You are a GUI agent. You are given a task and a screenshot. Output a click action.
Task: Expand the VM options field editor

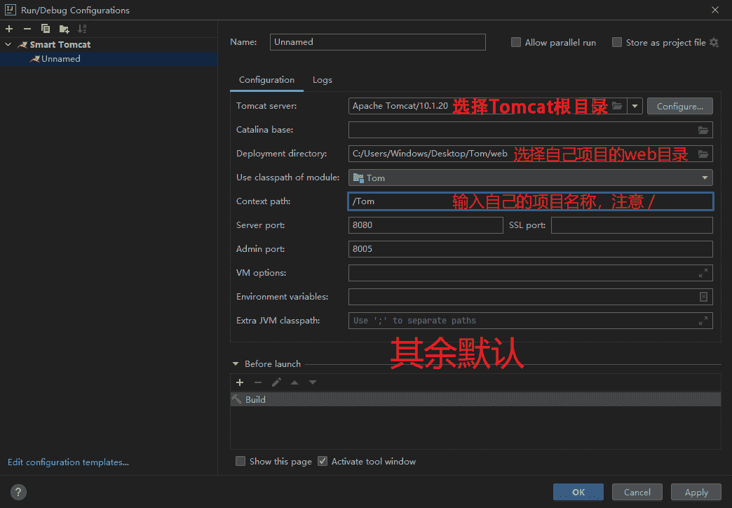[x=703, y=273]
